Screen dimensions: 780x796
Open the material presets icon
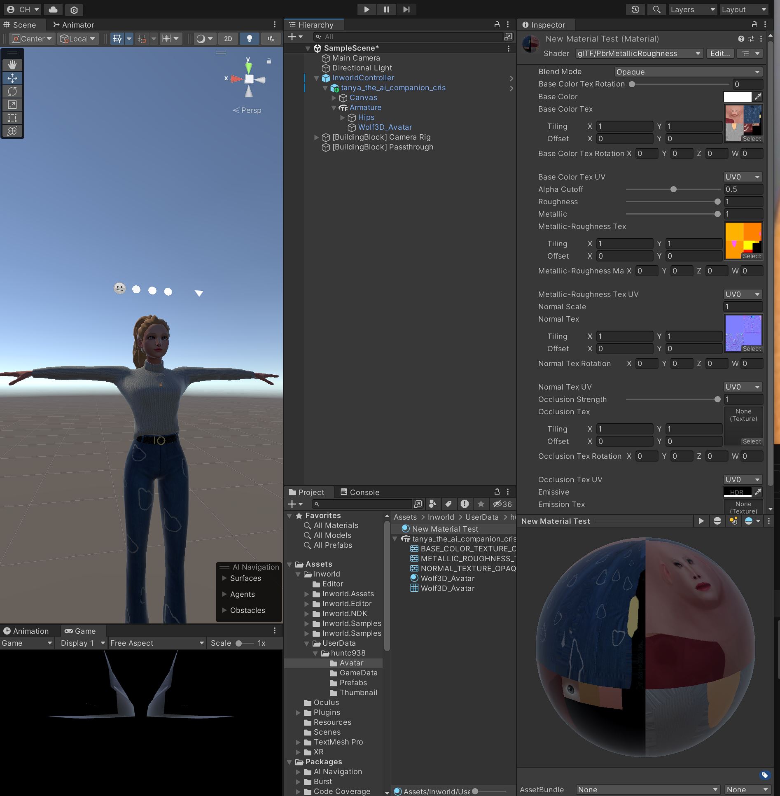click(751, 39)
